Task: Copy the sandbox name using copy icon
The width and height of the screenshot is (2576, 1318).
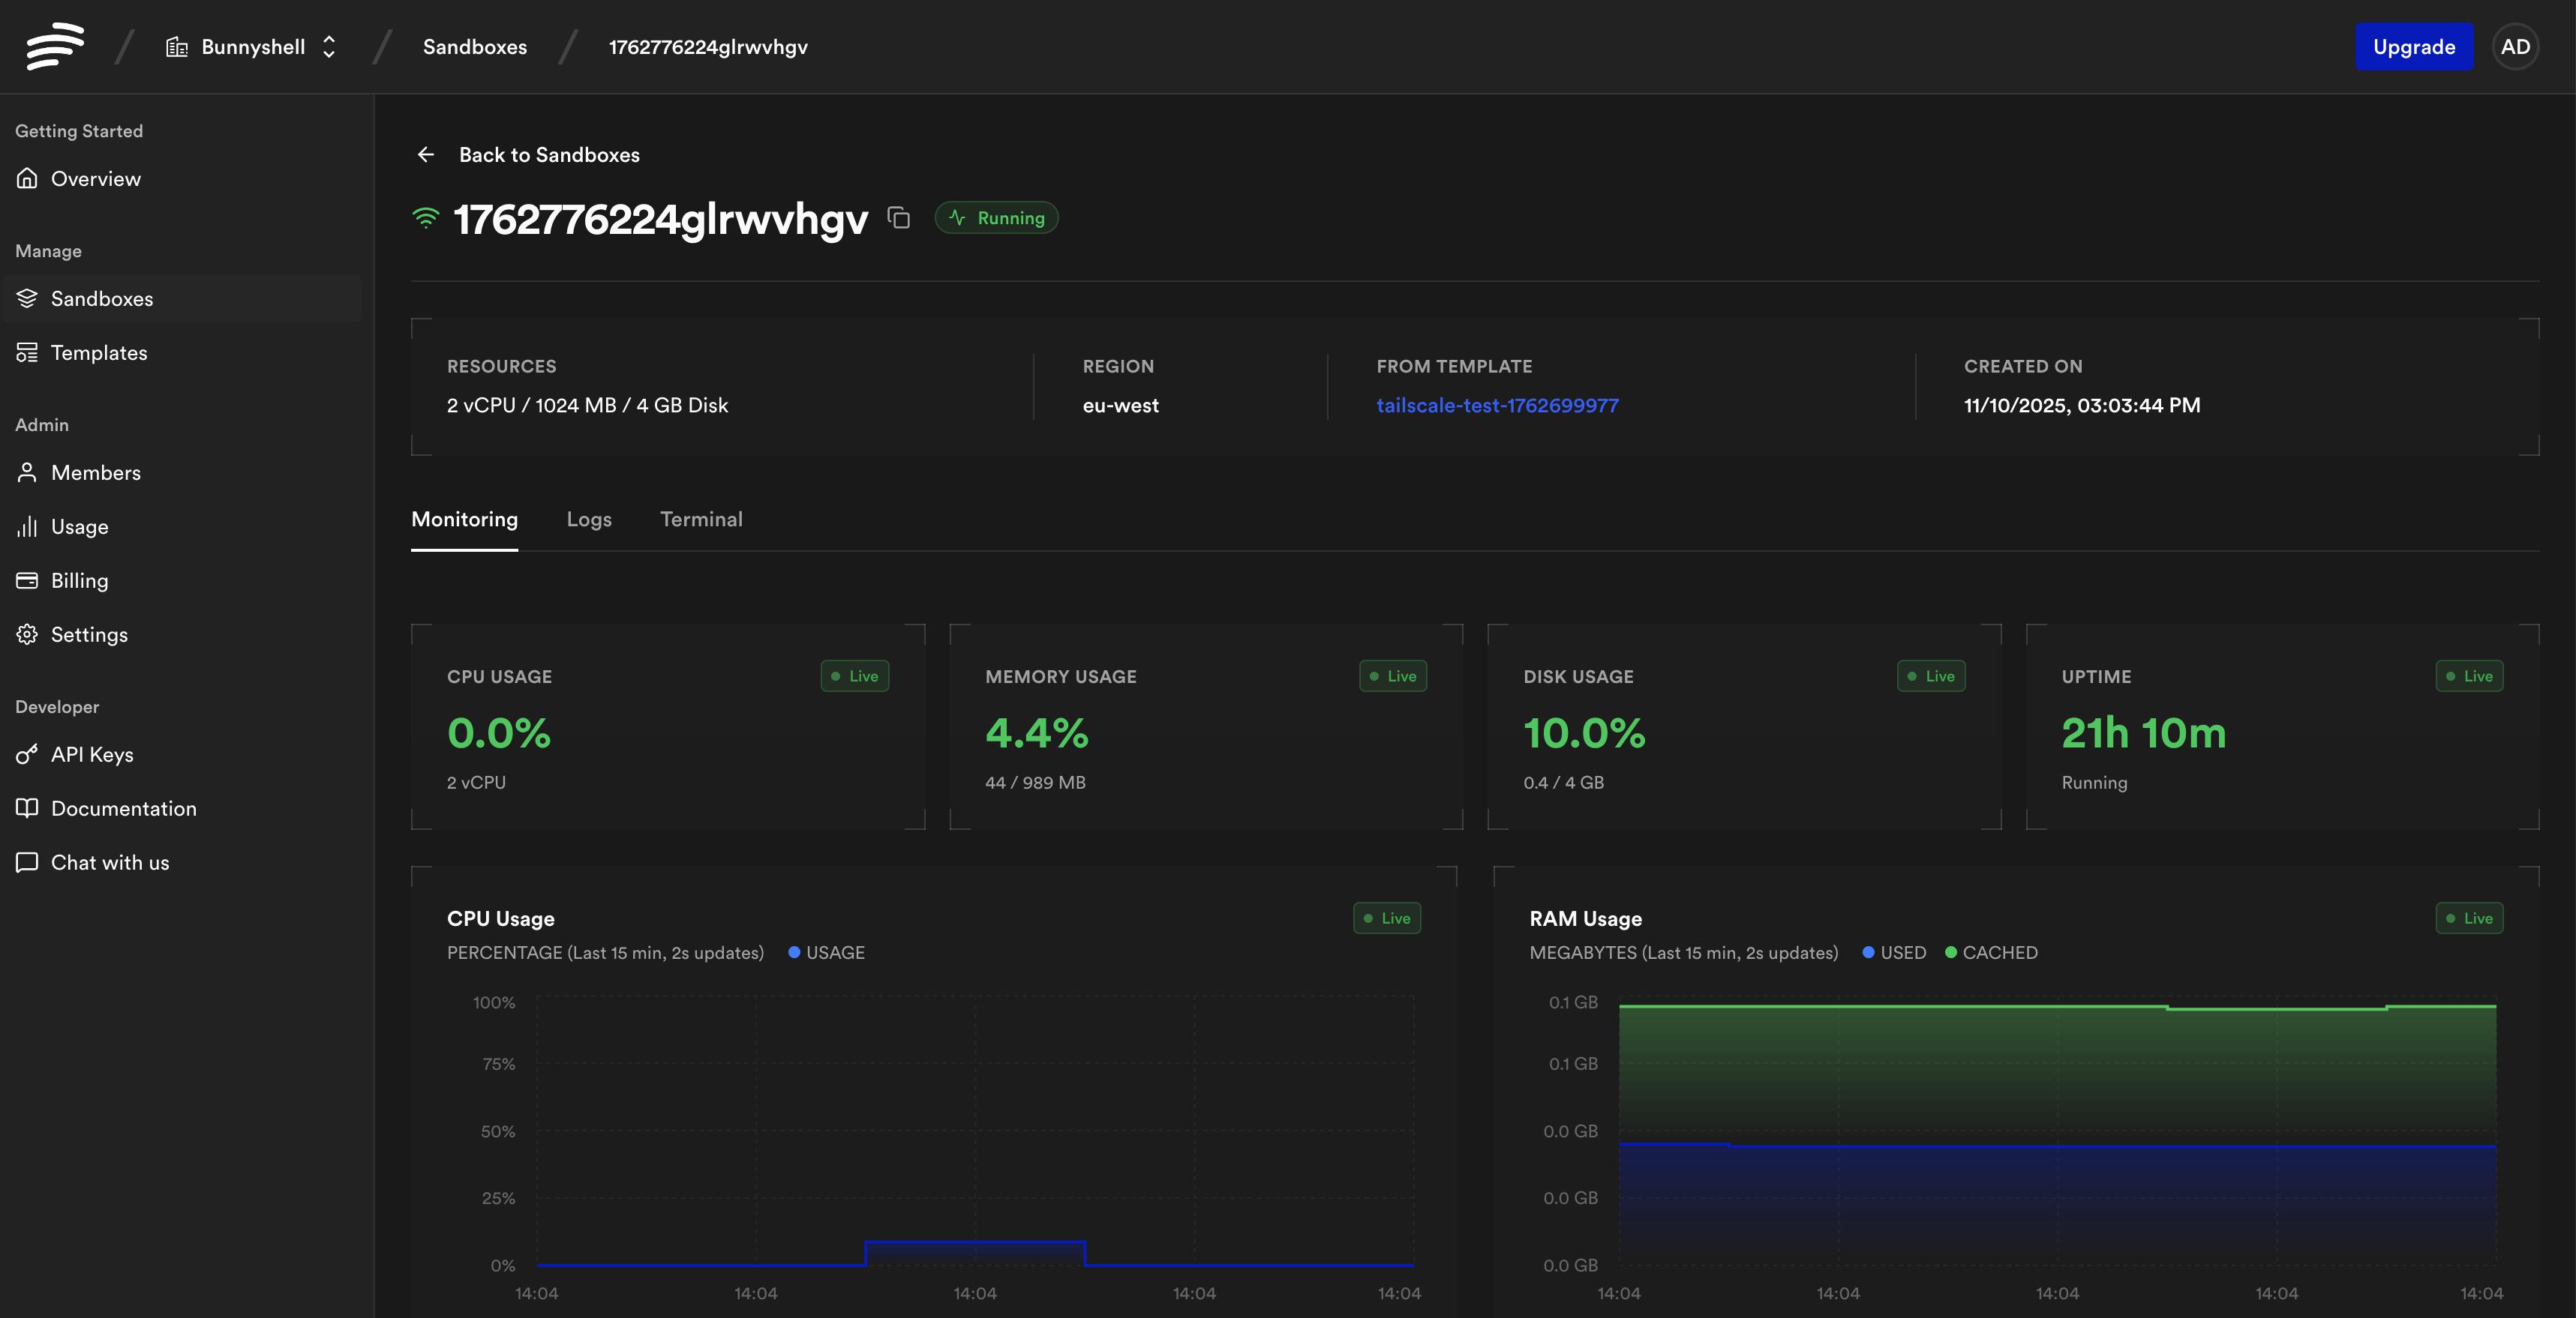Action: pyautogui.click(x=898, y=218)
